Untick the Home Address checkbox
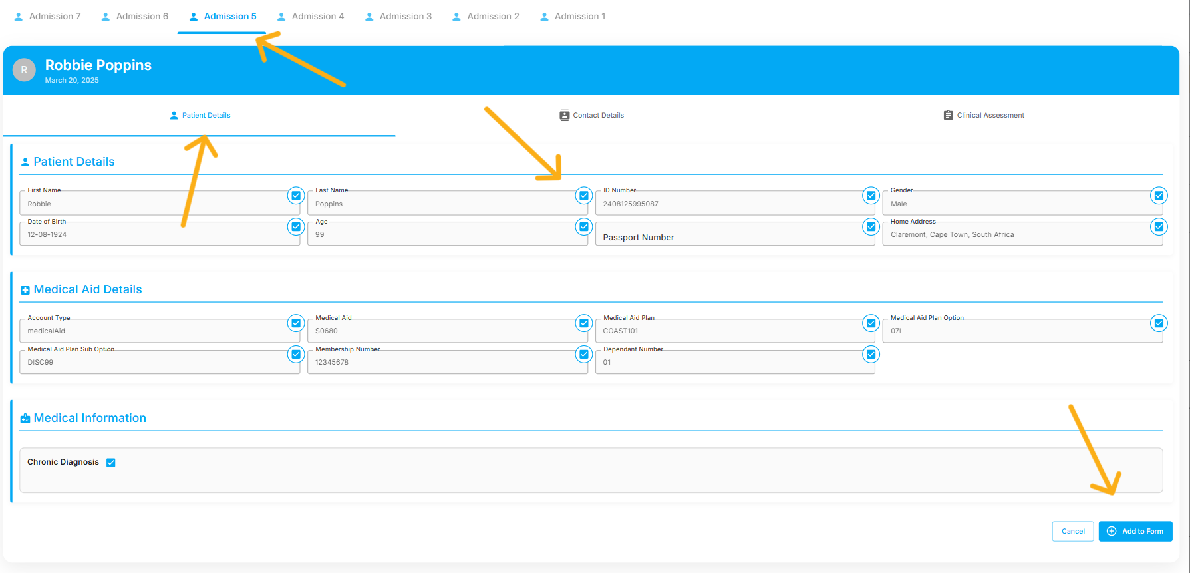The height and width of the screenshot is (573, 1190). click(x=1159, y=227)
